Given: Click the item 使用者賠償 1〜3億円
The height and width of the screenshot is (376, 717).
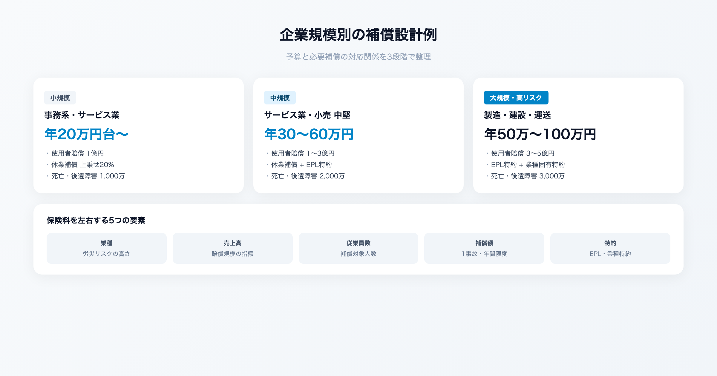Looking at the screenshot, I should tap(303, 153).
